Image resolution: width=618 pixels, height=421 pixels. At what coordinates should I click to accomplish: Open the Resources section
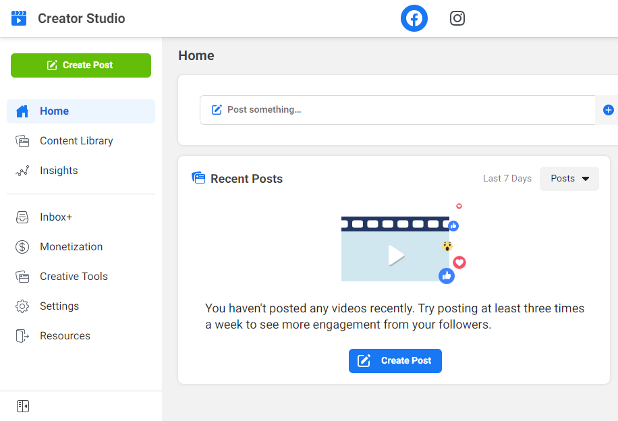point(64,335)
